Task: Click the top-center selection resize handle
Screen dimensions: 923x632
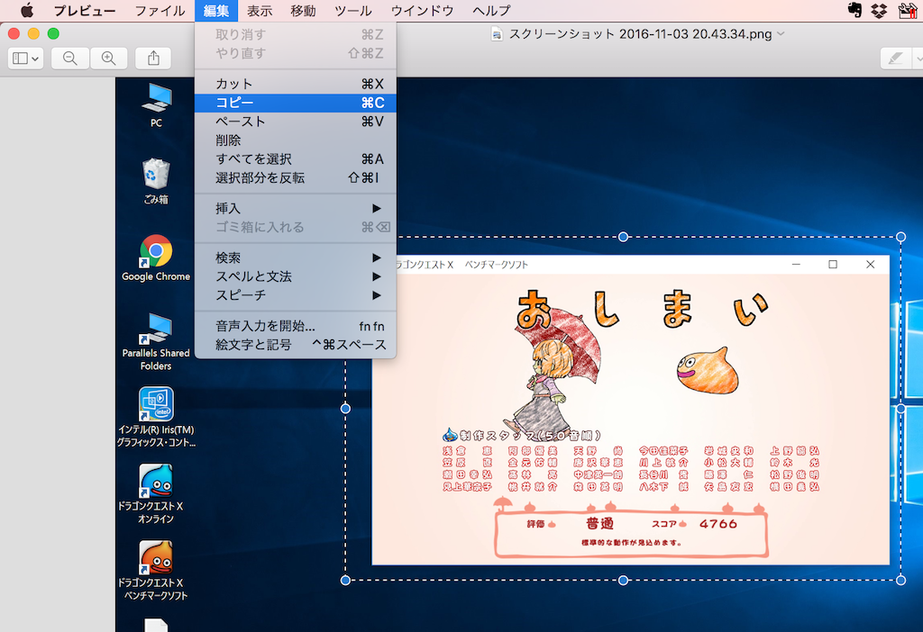Action: [x=623, y=237]
